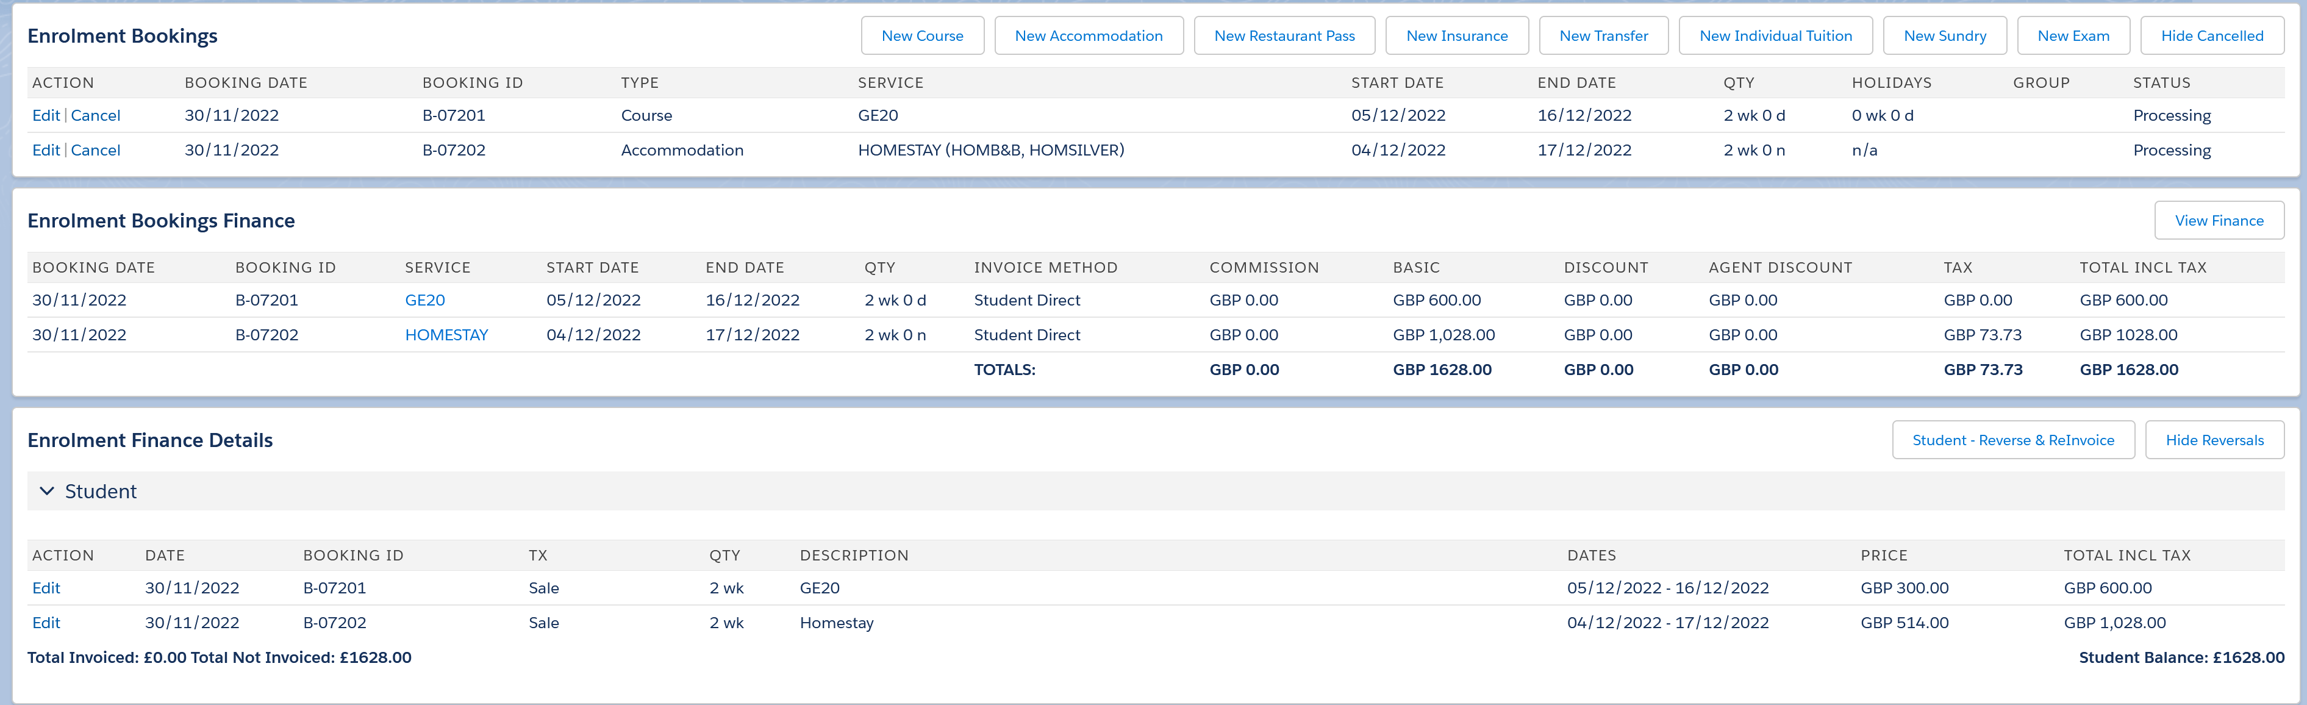Collapse the Student section chevron

click(46, 491)
